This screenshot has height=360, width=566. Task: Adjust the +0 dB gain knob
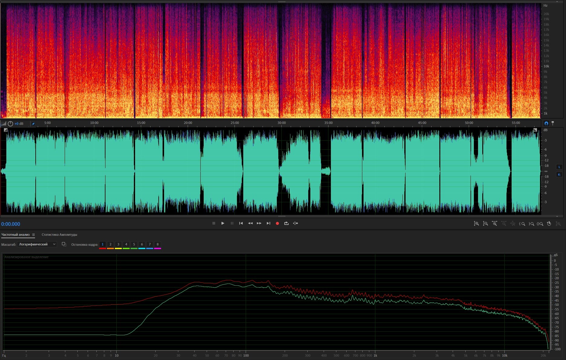10,124
